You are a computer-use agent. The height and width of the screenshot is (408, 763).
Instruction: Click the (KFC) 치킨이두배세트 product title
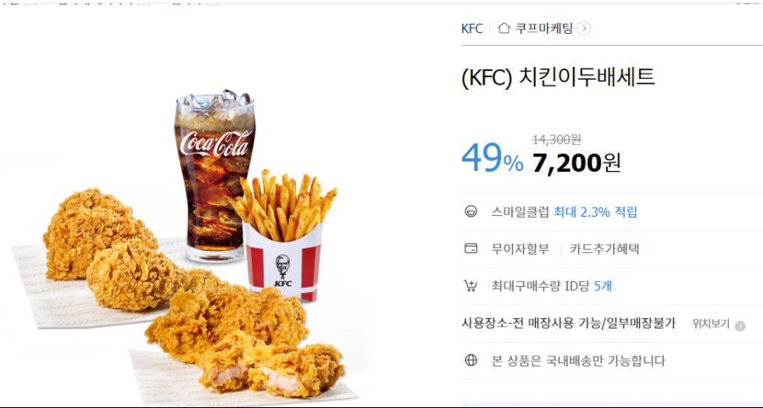(558, 78)
